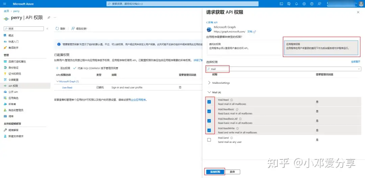
Task: Click the perry breadcrumb link
Action: pyautogui.click(x=16, y=11)
